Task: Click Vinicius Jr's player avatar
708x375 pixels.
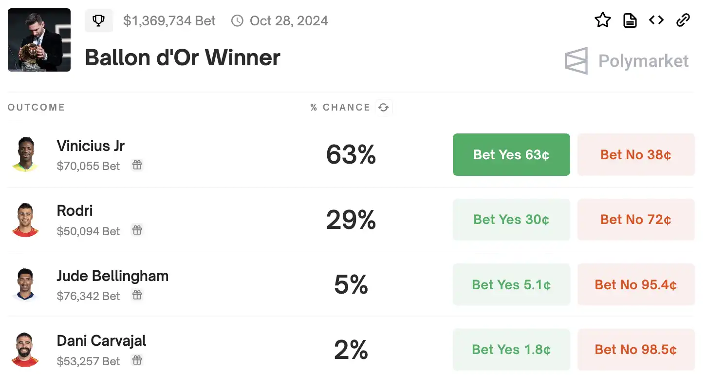Action: (25, 155)
